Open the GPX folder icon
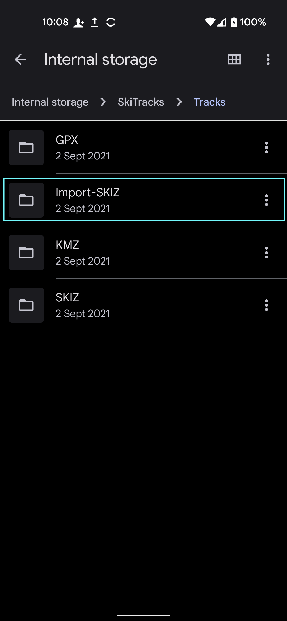The width and height of the screenshot is (287, 621). (26, 148)
